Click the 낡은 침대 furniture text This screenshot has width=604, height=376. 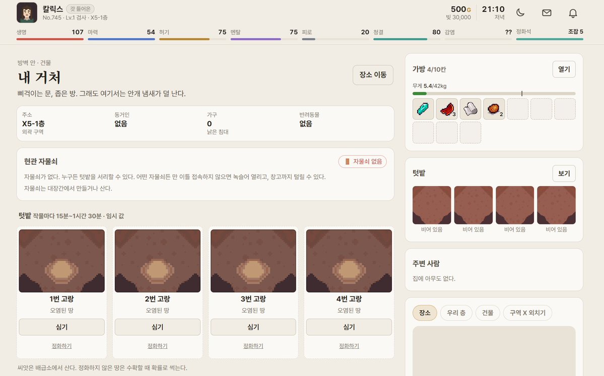(x=218, y=131)
